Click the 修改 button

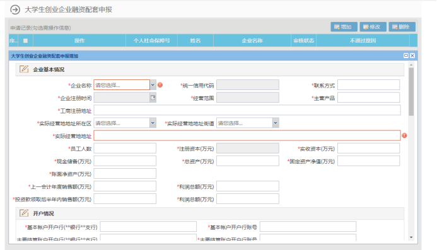click(x=373, y=27)
